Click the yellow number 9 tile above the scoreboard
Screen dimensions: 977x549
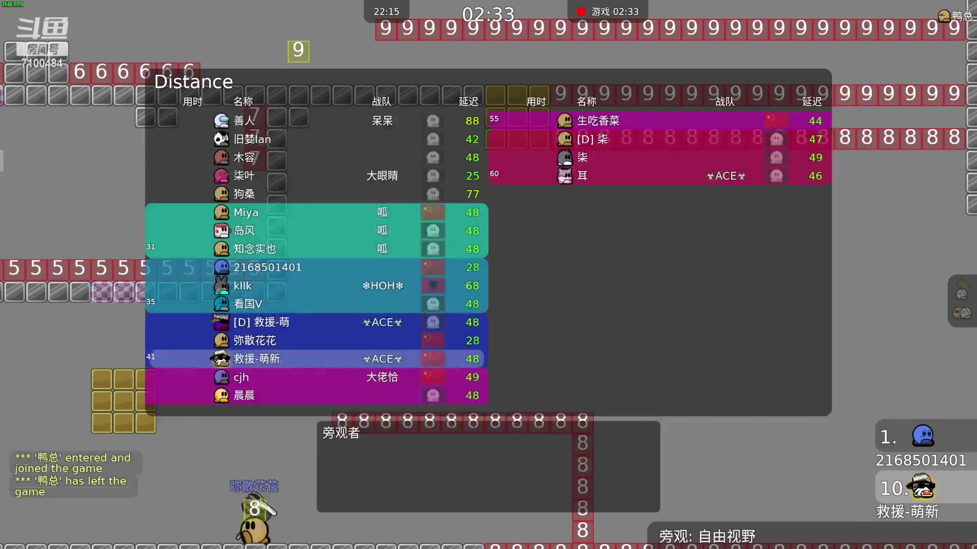point(298,51)
